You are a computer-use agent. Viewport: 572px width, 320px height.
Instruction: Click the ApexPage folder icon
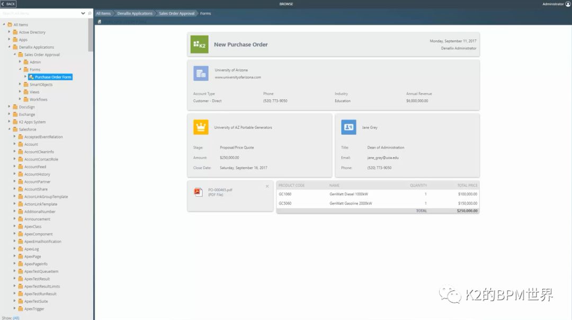(x=21, y=256)
